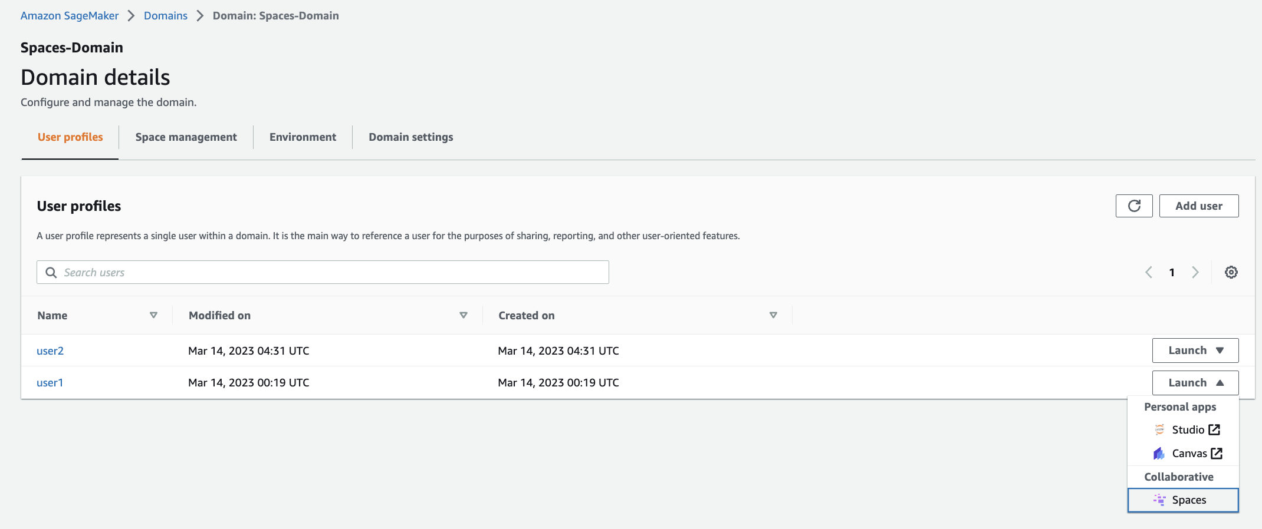Click Created on column header

coord(527,315)
